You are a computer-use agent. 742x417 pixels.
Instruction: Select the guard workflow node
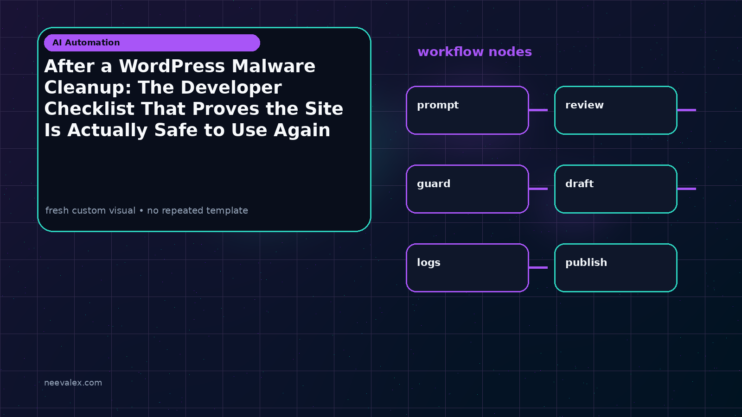click(467, 189)
